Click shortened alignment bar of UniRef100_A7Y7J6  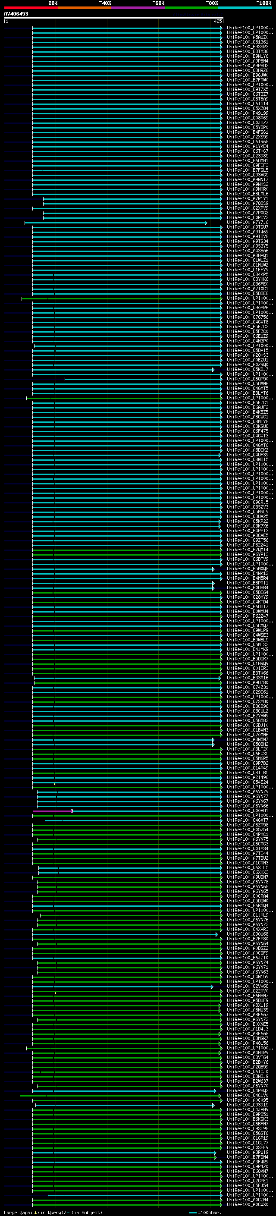click(x=116, y=222)
